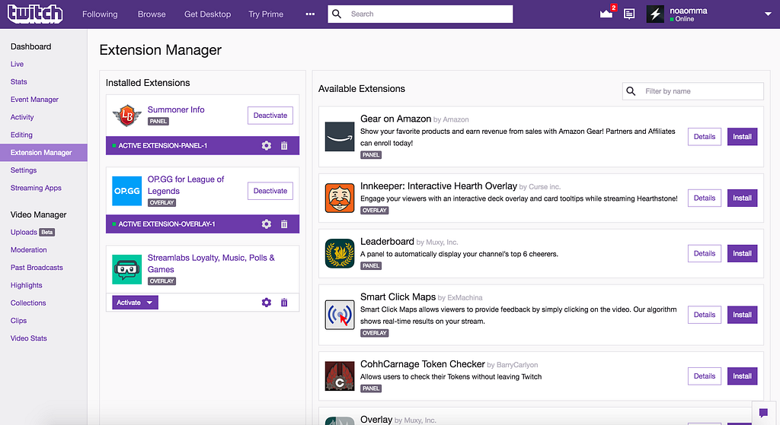Open the whispers/messages icon in header
780x425 pixels.
(x=629, y=14)
